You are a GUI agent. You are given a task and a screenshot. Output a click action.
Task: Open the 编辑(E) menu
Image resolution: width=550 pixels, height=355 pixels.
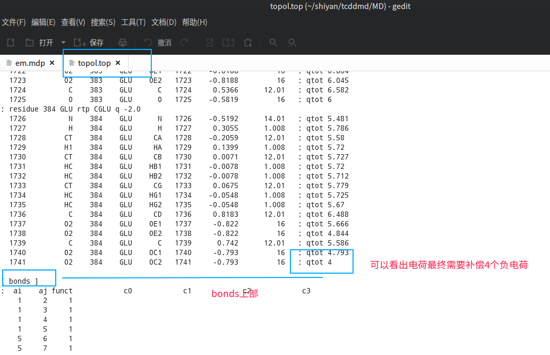(x=44, y=22)
